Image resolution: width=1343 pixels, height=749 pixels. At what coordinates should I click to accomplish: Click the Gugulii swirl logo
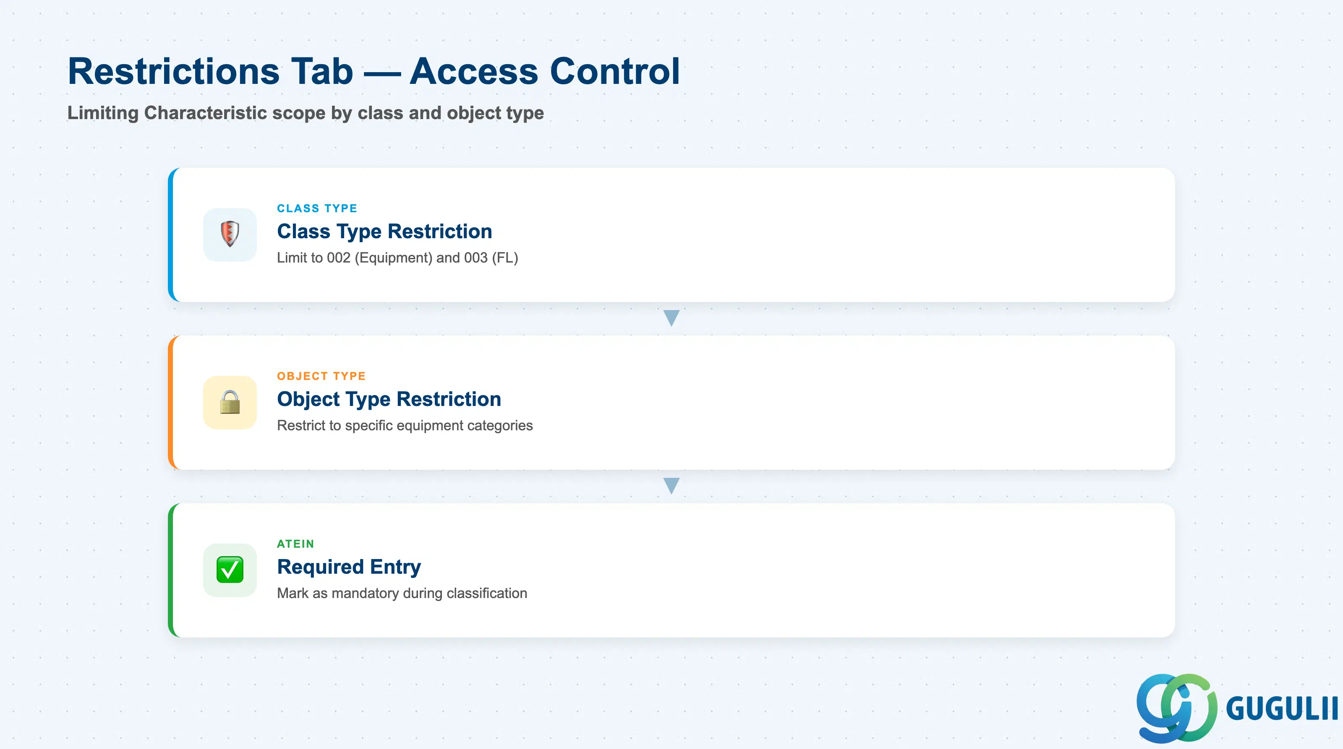coord(1177,708)
